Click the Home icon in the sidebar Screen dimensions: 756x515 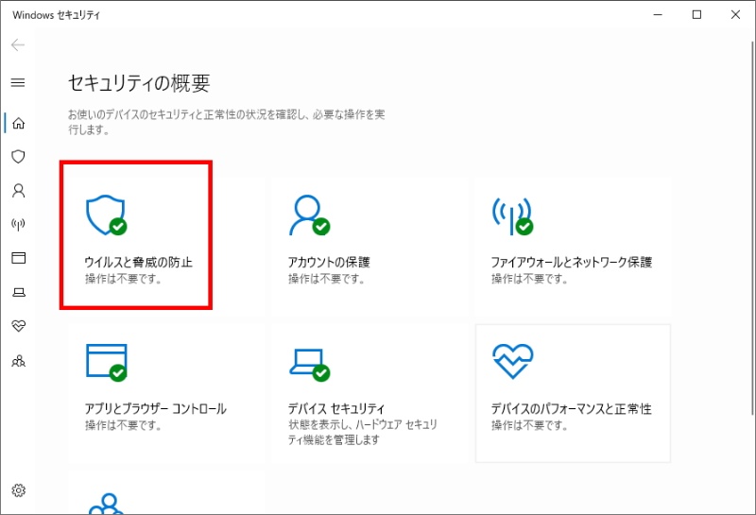click(x=17, y=123)
